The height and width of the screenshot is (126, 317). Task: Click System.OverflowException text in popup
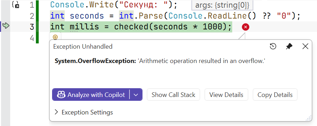[95, 61]
